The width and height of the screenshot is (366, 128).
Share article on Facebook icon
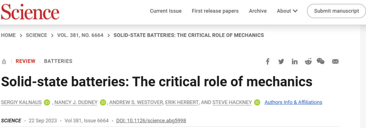click(x=267, y=62)
